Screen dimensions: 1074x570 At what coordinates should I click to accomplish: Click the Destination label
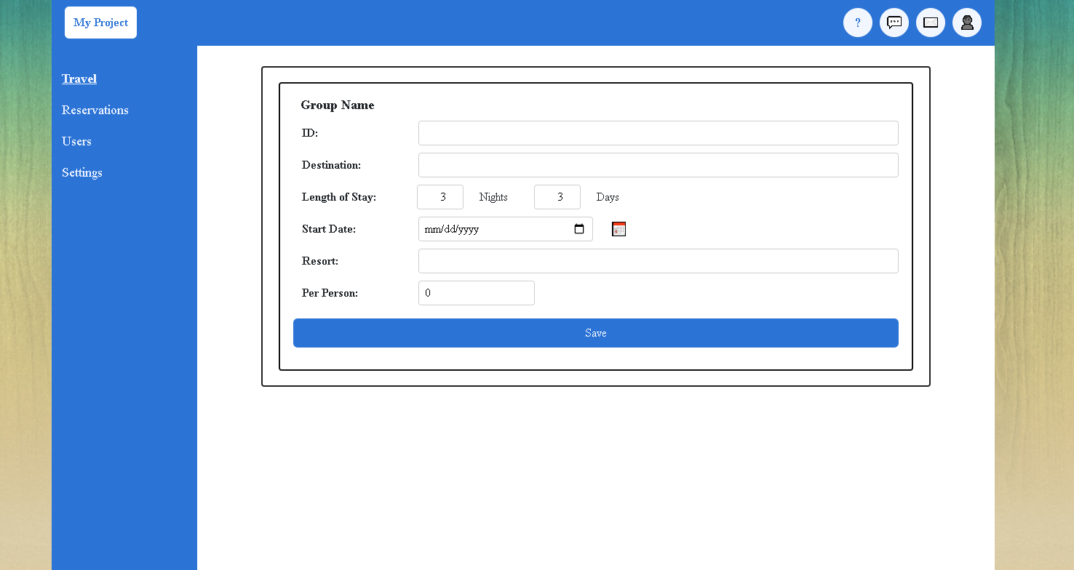tap(331, 165)
